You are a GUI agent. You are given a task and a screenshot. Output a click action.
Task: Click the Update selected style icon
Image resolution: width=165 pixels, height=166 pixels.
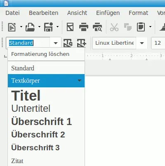[68, 43]
